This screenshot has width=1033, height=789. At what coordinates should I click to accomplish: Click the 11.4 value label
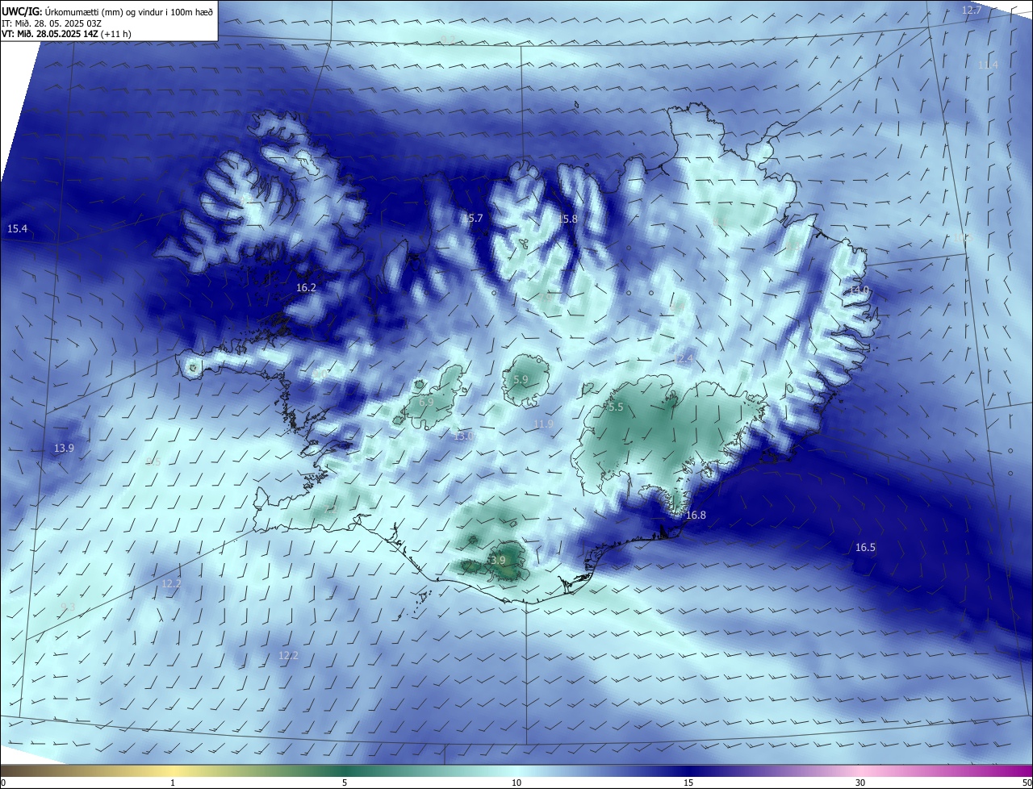988,65
